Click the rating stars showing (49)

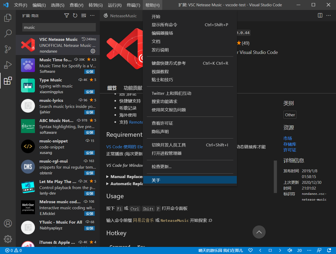243,43
